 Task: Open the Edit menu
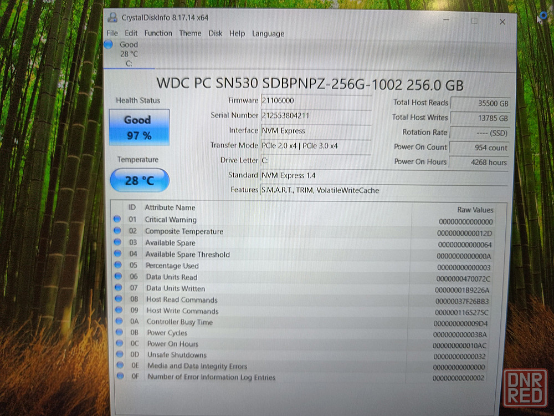tap(131, 33)
